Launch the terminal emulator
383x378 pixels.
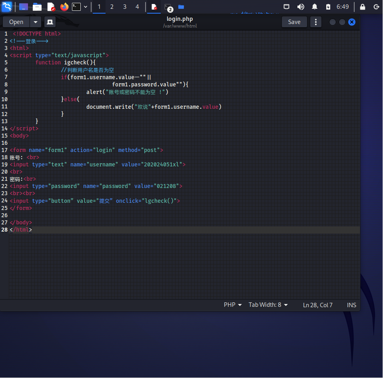(76, 7)
